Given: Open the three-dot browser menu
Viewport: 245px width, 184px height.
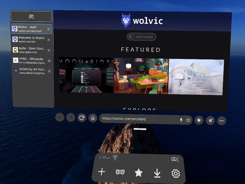Looking at the screenshot, I should (x=221, y=121).
